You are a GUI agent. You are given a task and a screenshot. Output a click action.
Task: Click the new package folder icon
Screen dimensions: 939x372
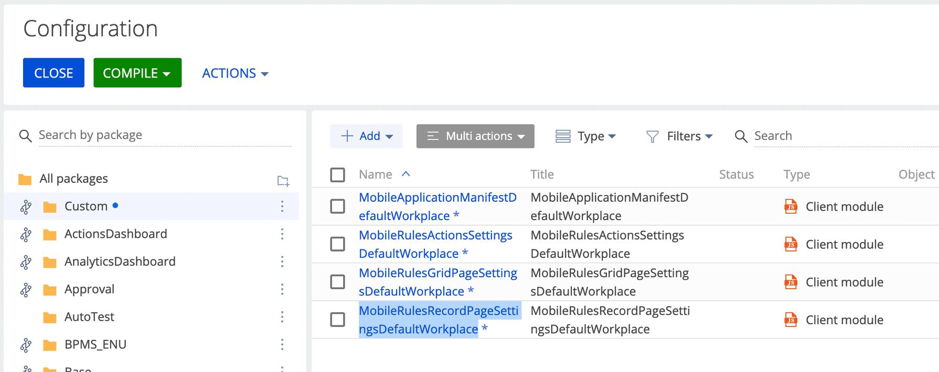pyautogui.click(x=283, y=181)
